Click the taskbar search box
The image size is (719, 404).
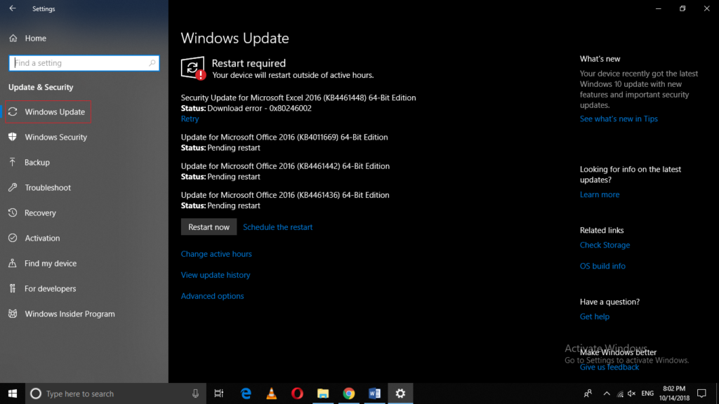pos(114,393)
